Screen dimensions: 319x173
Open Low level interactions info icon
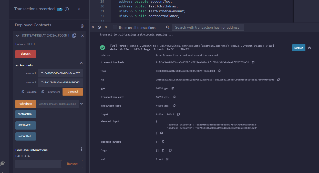point(81,149)
